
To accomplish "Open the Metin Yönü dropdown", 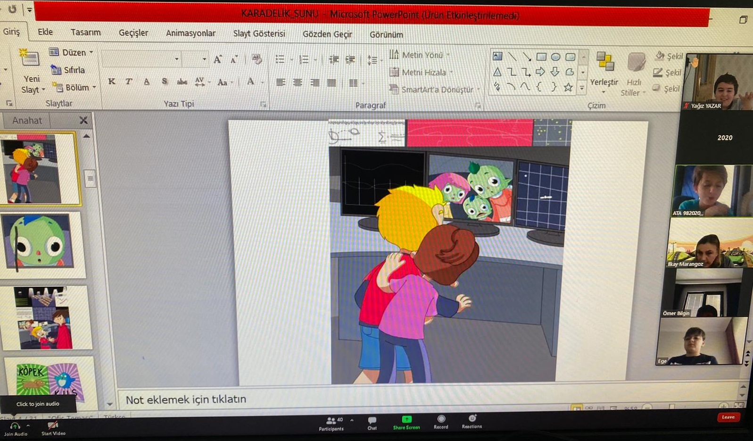I will point(419,55).
